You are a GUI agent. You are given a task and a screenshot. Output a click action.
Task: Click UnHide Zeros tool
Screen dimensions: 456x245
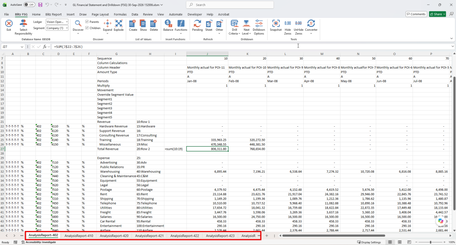pyautogui.click(x=299, y=27)
